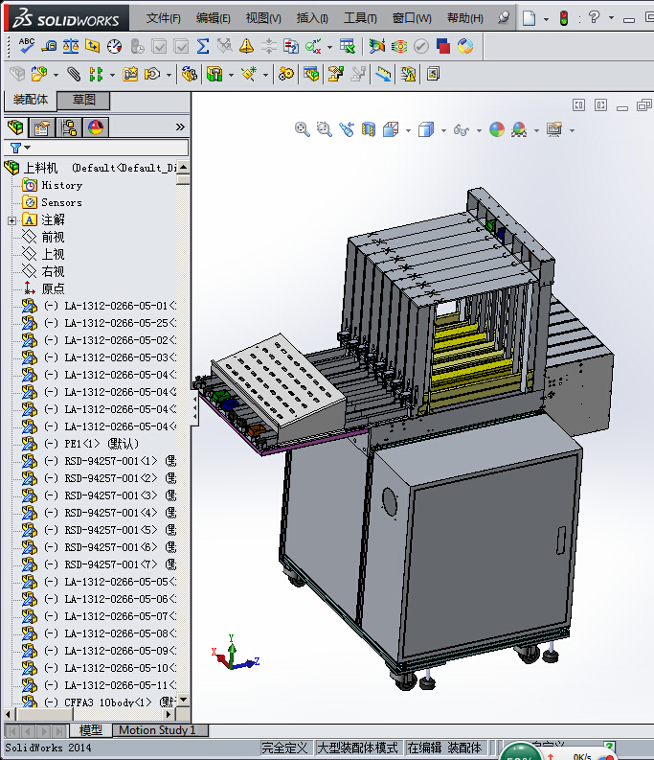Click the red and blue squares compare icon
This screenshot has height=760, width=654.
(442, 46)
